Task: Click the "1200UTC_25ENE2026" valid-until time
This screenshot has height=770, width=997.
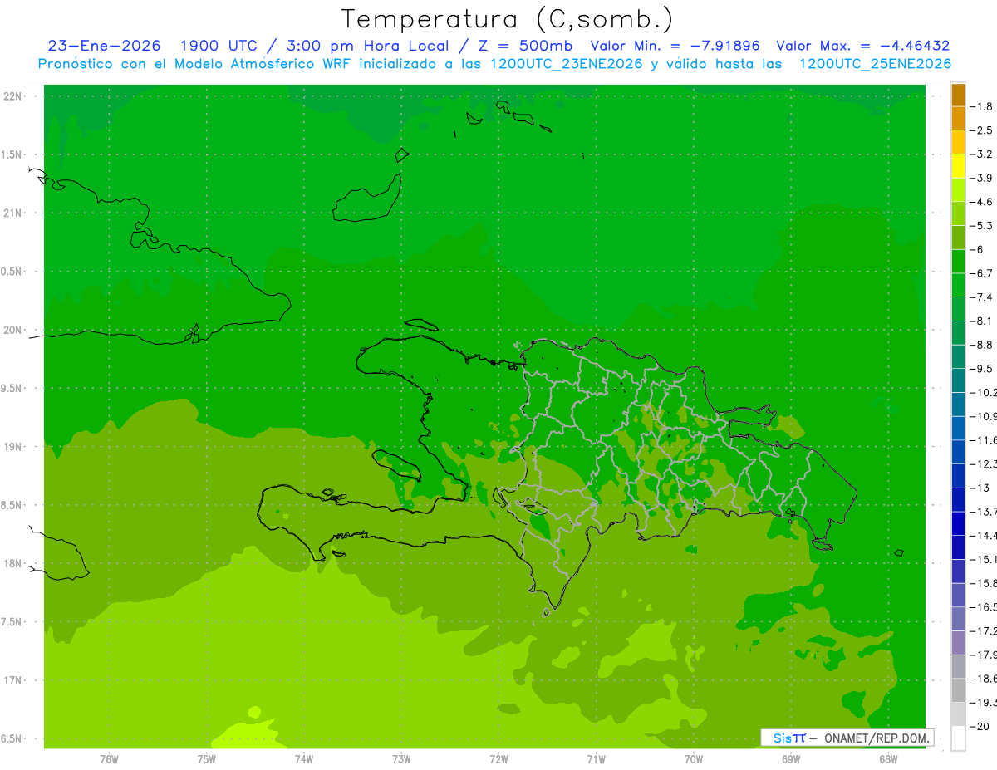Action: pyautogui.click(x=875, y=64)
